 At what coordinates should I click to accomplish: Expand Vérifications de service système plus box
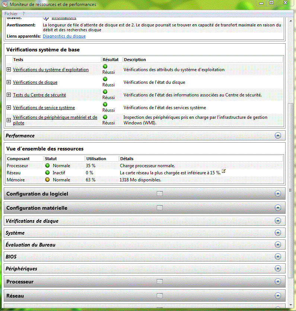click(x=9, y=108)
